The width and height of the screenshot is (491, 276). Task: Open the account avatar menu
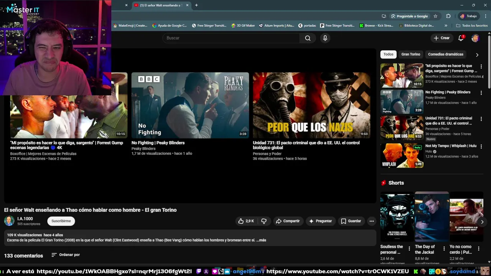pos(475,38)
